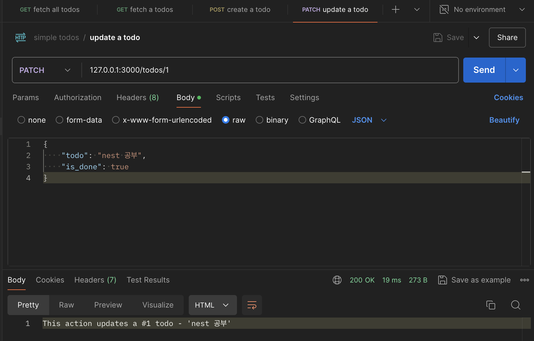
Task: Click the HTTP request type icon
Action: [21, 38]
